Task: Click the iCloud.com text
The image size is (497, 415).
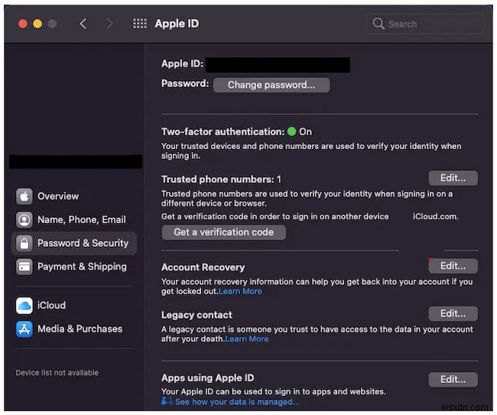Action: [436, 217]
